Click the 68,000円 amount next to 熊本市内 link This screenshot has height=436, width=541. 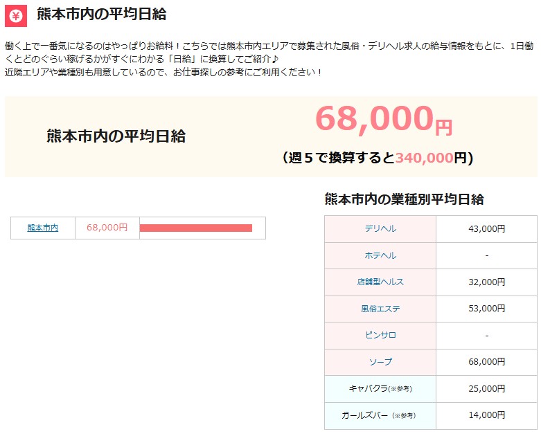107,228
